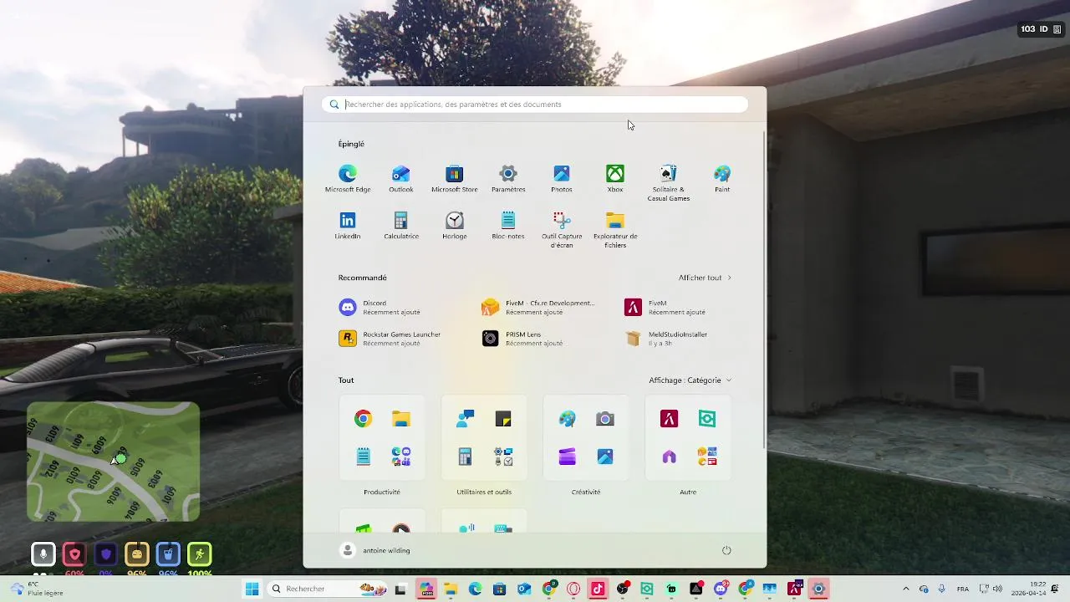Image resolution: width=1070 pixels, height=602 pixels.
Task: Open the taskbar clock and date
Action: pos(1029,589)
